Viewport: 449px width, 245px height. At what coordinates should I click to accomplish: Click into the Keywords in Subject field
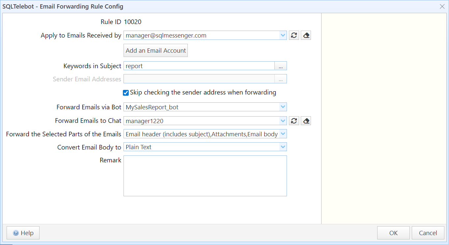point(199,66)
